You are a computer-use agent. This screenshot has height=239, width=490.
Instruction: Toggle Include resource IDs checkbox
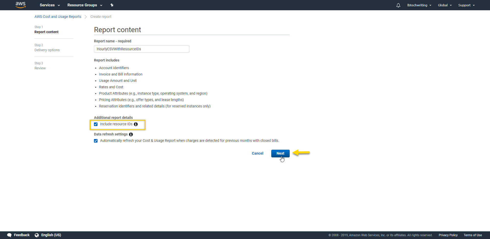click(x=96, y=124)
